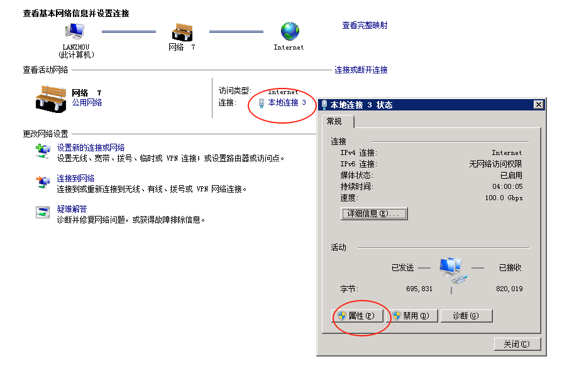Click the icon beside 连接到网络
Screen dimensions: 584x369
[43, 182]
